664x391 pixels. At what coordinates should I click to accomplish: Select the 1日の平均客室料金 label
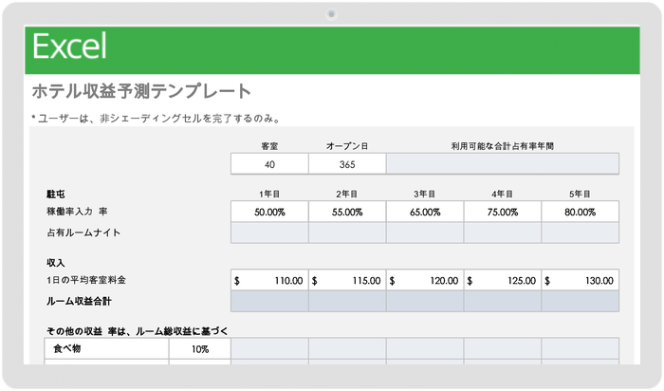click(x=86, y=280)
